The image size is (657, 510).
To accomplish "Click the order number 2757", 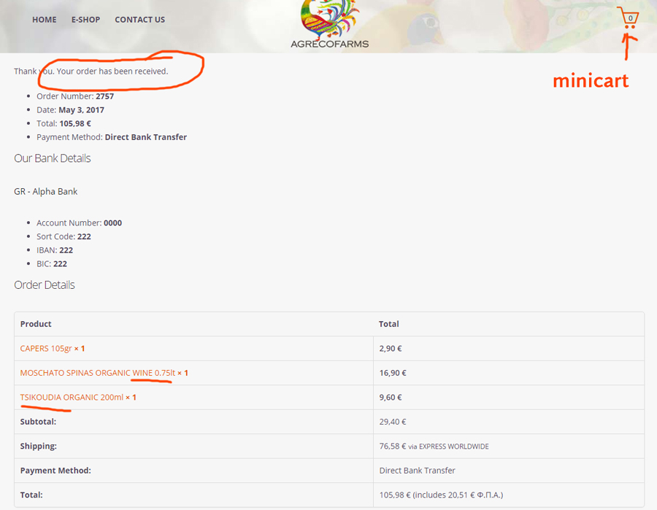I will pyautogui.click(x=104, y=96).
